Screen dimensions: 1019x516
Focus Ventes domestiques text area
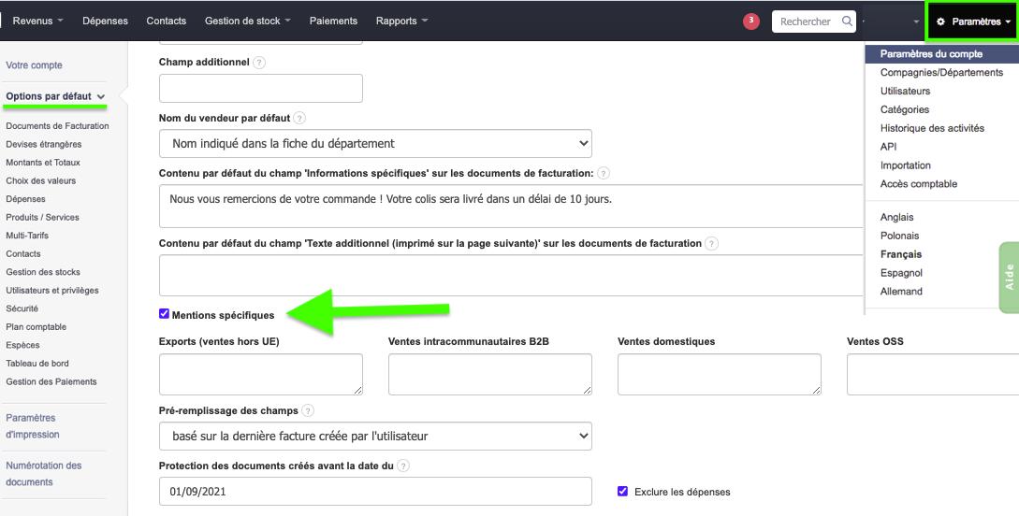720,375
